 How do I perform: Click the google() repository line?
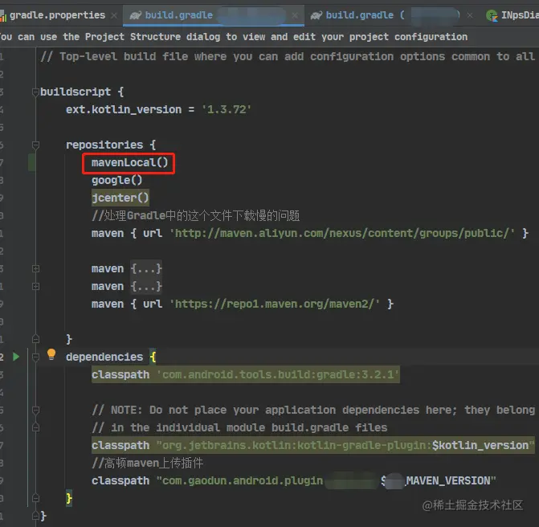[x=116, y=180]
